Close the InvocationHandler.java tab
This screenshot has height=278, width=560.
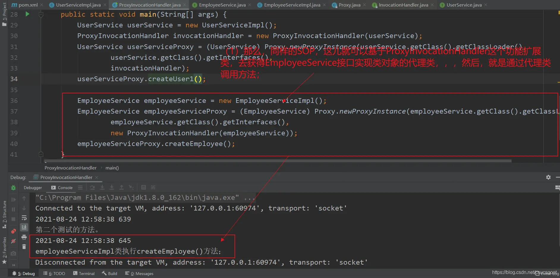point(432,5)
